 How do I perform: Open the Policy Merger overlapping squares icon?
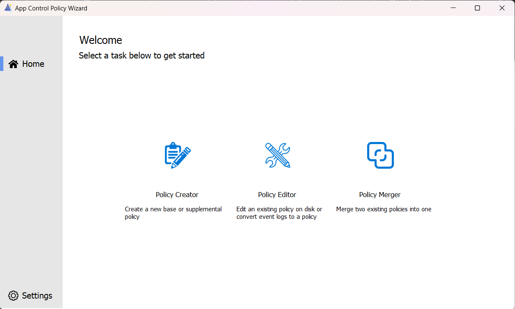[380, 155]
